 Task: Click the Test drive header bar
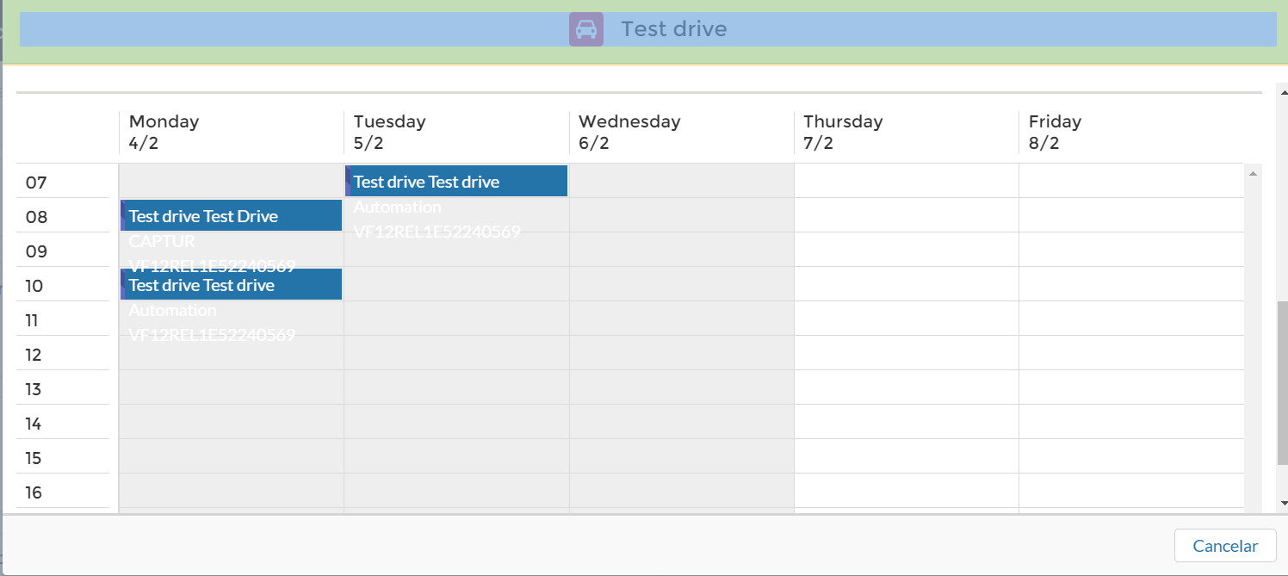pos(647,29)
